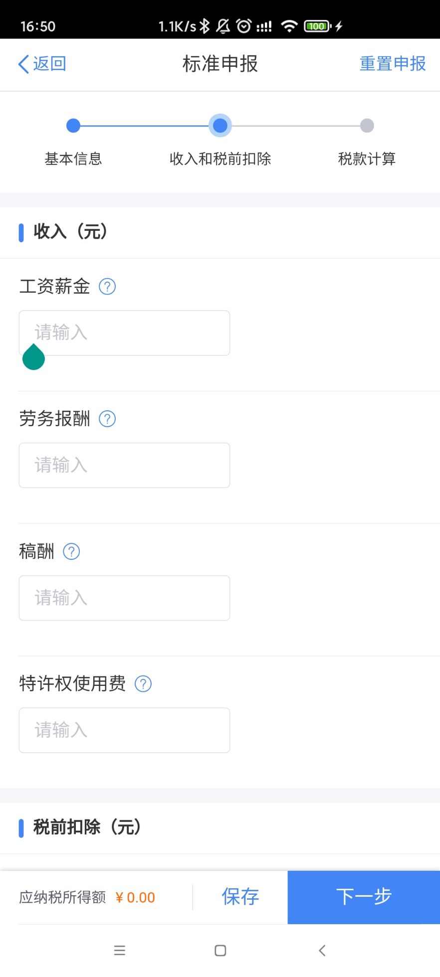Open help icon beside 工资薪金

pyautogui.click(x=107, y=287)
